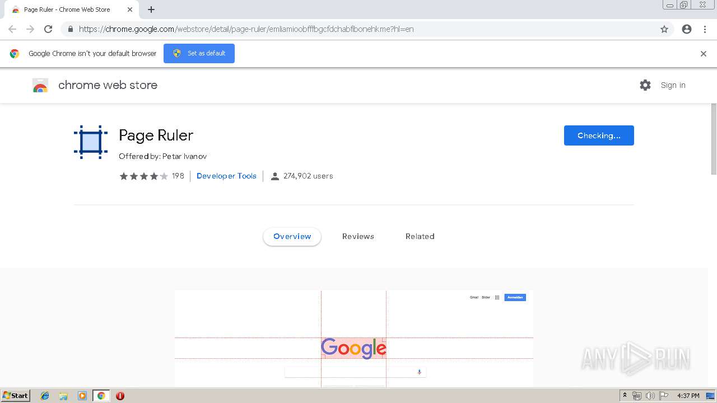717x403 pixels.
Task: Switch to the Related tab
Action: point(420,236)
